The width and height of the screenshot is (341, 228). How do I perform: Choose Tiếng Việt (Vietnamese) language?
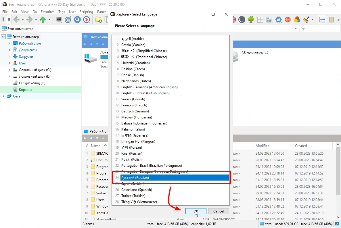(175, 202)
